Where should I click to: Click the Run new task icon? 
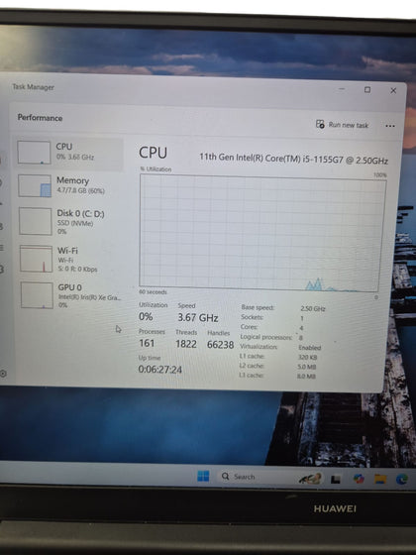pos(320,124)
